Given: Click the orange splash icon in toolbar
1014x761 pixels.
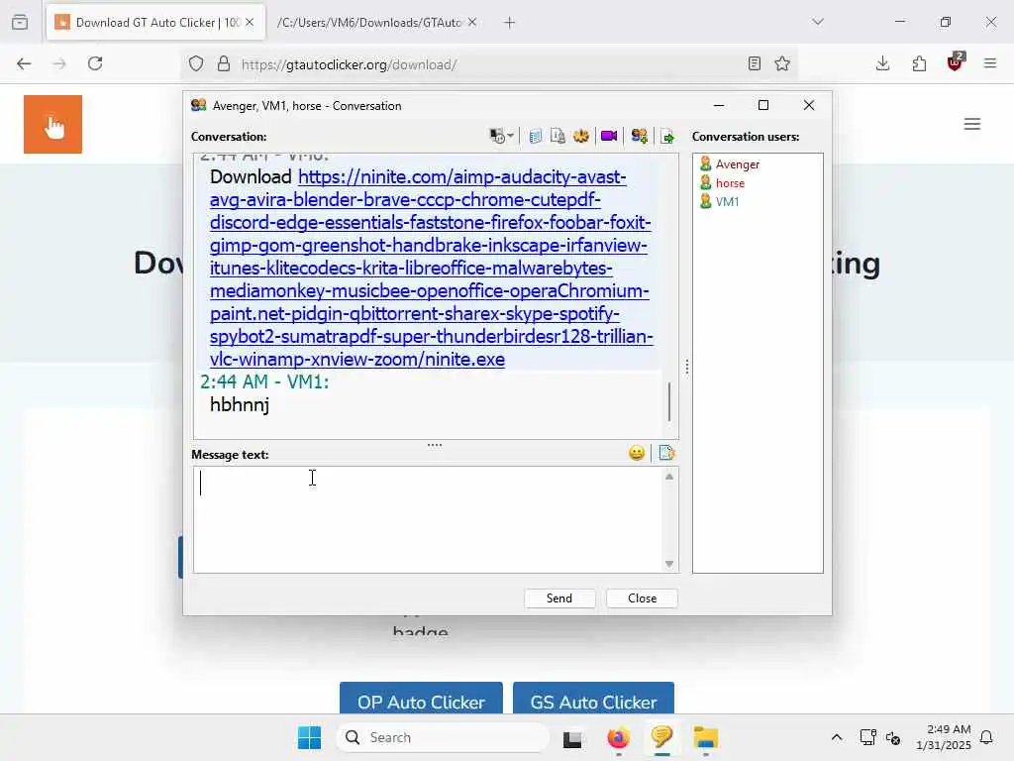Looking at the screenshot, I should [580, 136].
